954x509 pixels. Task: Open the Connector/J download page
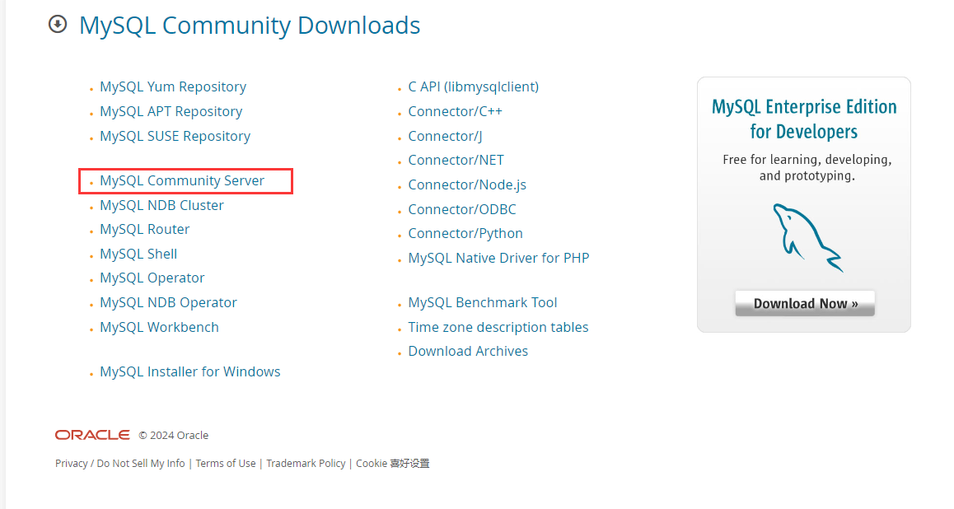click(445, 135)
